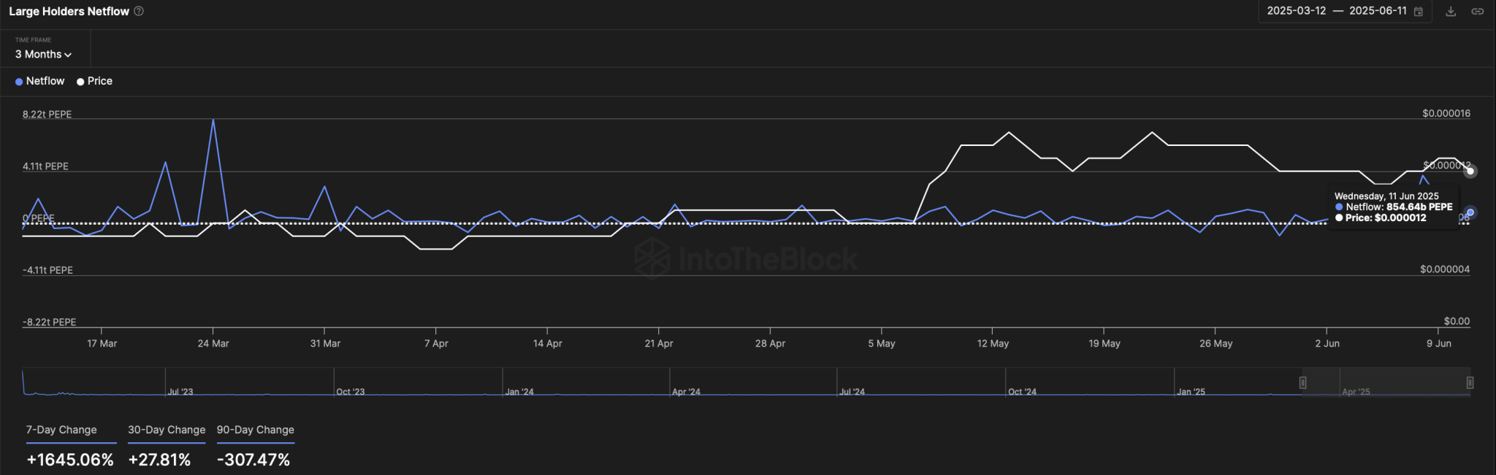
Task: Click the 31 Mar x-axis label
Action: click(x=325, y=343)
